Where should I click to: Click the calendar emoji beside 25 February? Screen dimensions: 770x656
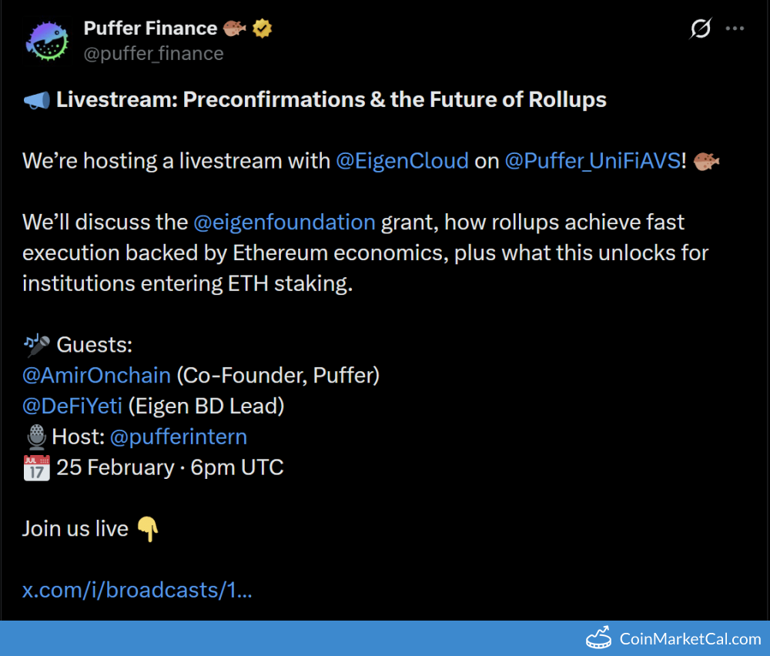36,467
